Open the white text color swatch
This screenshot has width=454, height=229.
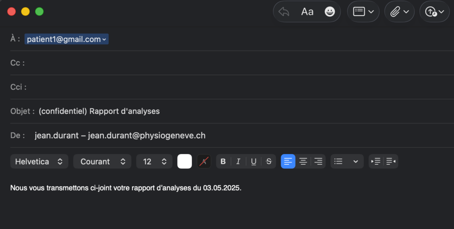click(184, 162)
